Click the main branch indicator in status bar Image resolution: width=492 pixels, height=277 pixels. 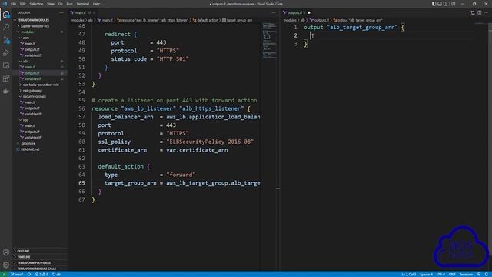[17, 275]
